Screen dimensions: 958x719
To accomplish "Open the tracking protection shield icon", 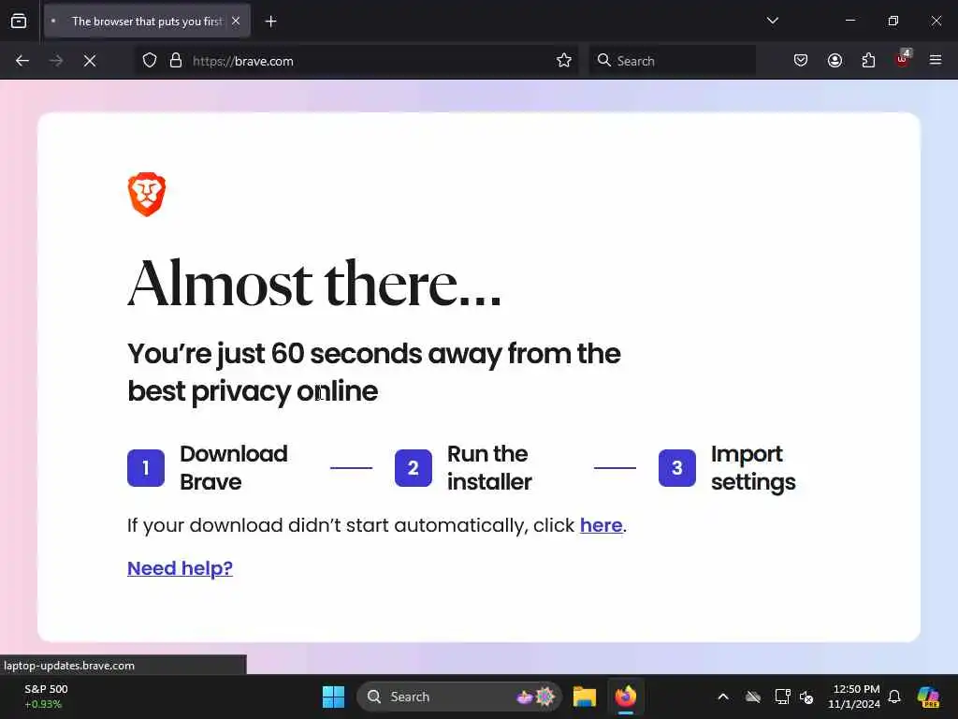I will coord(150,61).
